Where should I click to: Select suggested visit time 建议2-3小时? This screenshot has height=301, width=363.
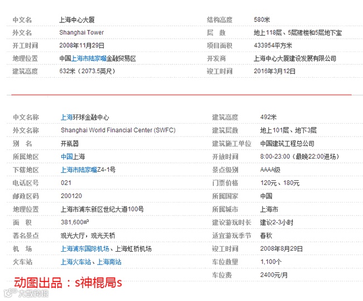pos(276,223)
